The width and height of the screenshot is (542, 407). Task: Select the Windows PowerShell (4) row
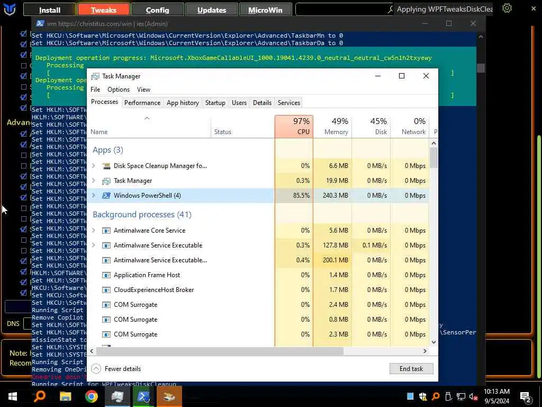258,196
